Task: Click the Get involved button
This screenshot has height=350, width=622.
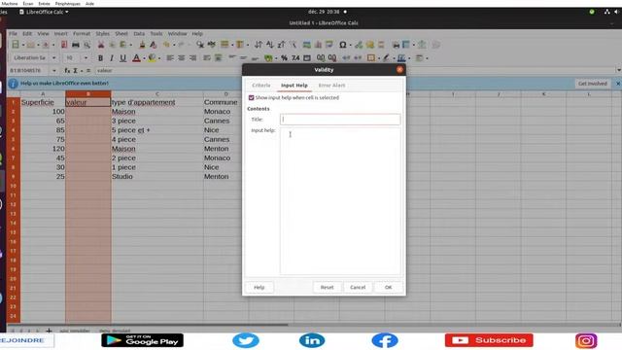Action: pos(593,84)
